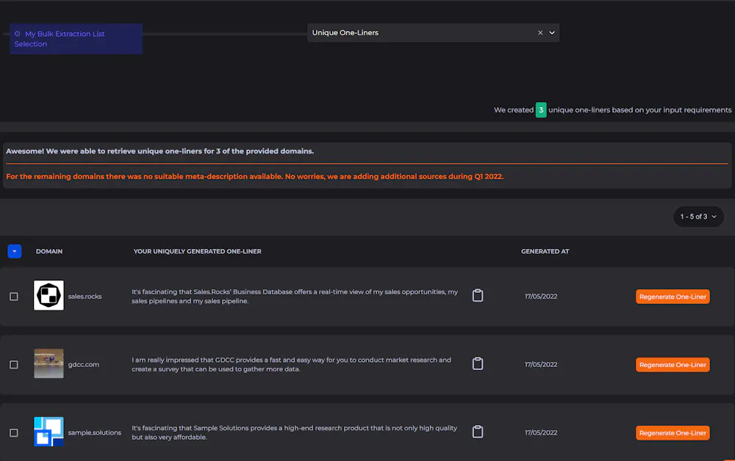Click the info icon beside My Bulk Extraction List
This screenshot has height=461, width=735.
[18, 34]
